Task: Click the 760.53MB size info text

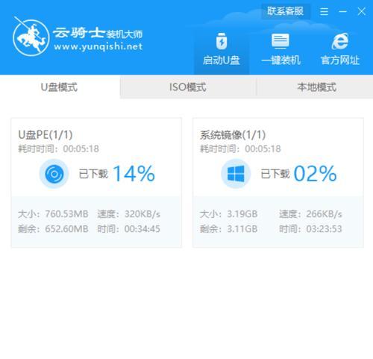Action: [66, 214]
